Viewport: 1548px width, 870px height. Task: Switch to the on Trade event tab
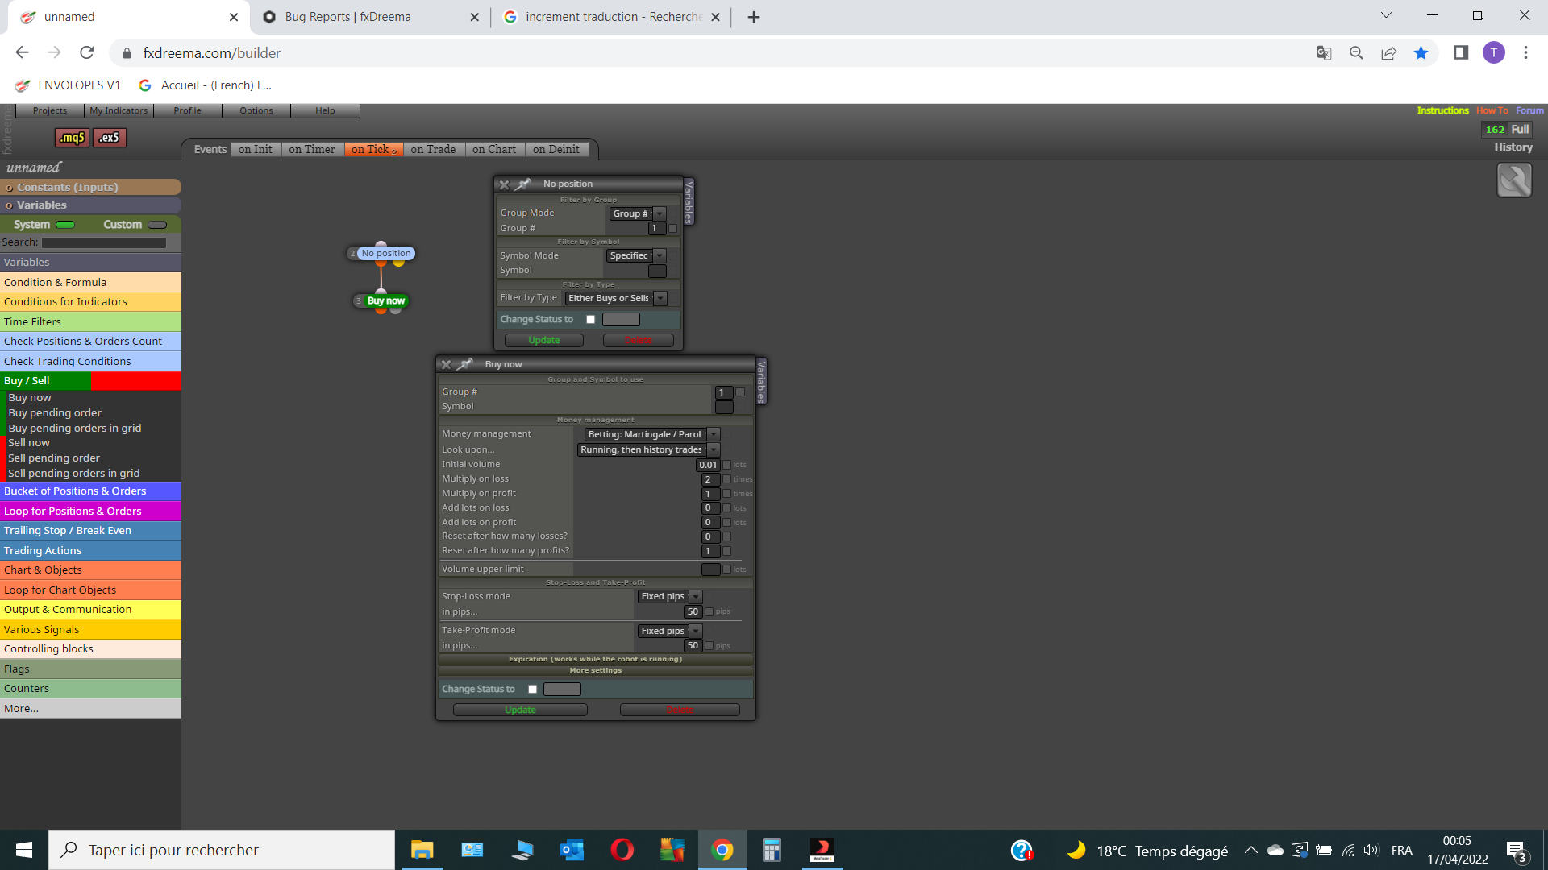tap(433, 149)
